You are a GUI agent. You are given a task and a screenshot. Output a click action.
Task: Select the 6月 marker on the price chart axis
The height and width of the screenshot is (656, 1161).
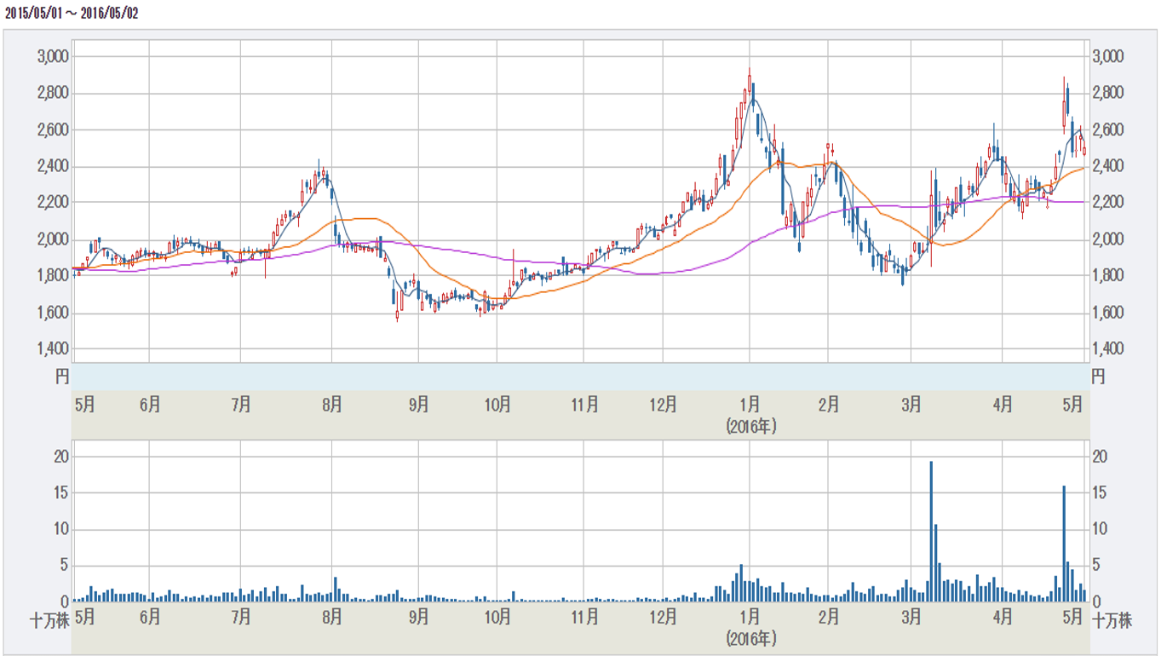pyautogui.click(x=150, y=404)
